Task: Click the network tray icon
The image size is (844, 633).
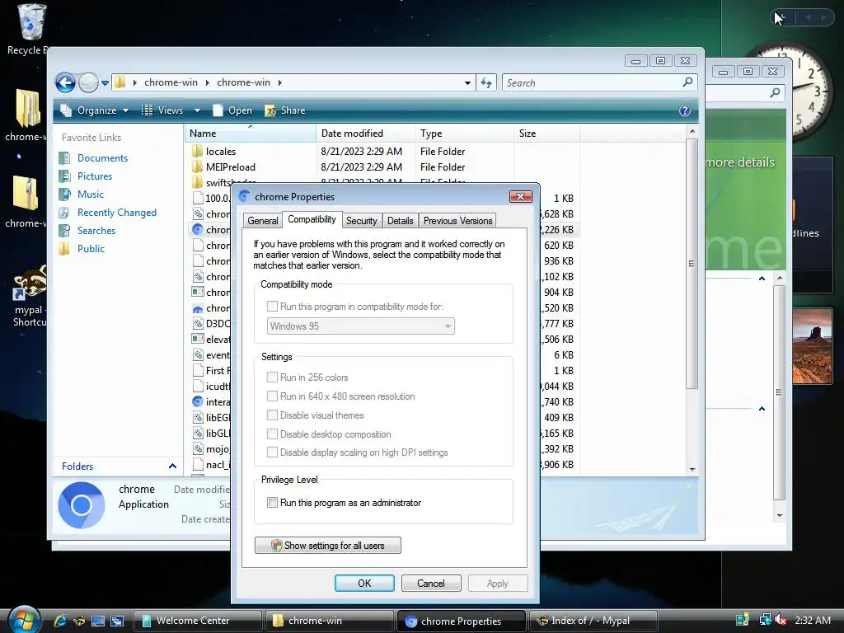Action: 765,620
